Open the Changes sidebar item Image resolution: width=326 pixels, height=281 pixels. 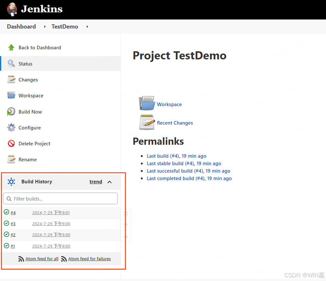[28, 79]
